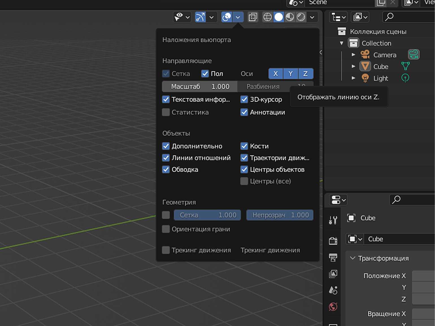The image size is (435, 326).
Task: Open the World properties tab
Action: coord(333,307)
